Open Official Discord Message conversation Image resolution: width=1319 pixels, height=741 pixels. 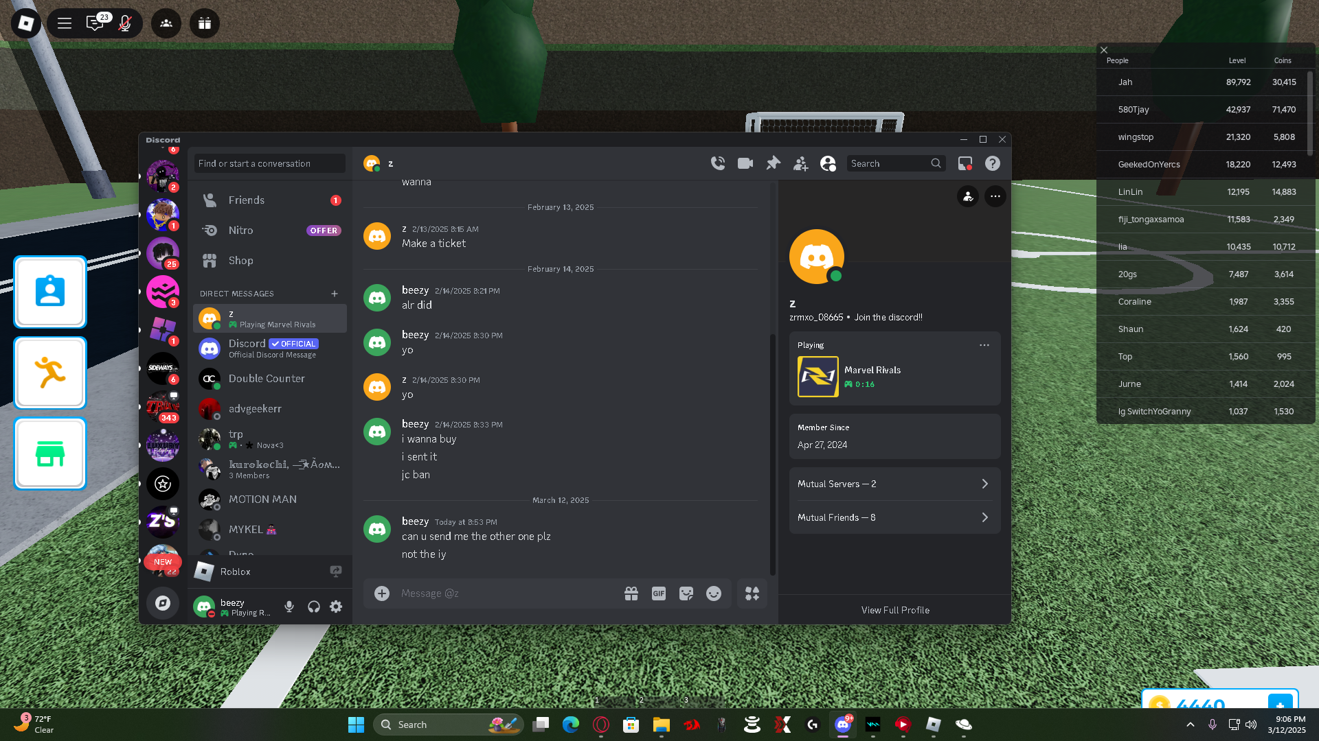pyautogui.click(x=270, y=349)
